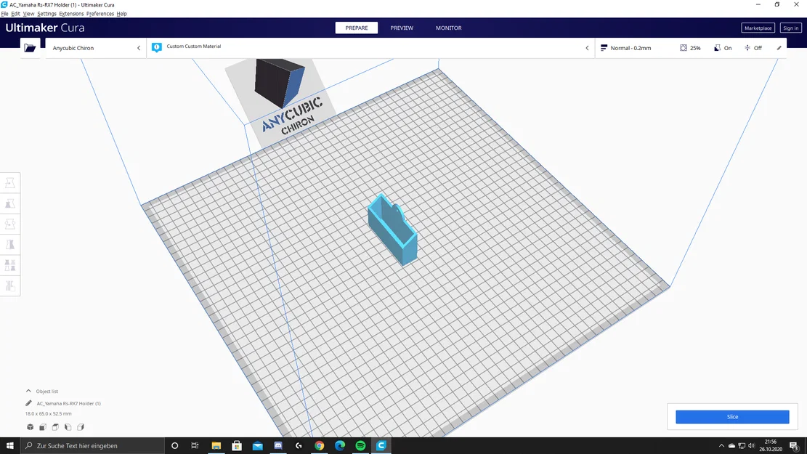Open Microsoft Edge from the taskbar
The image size is (807, 454).
(x=340, y=446)
